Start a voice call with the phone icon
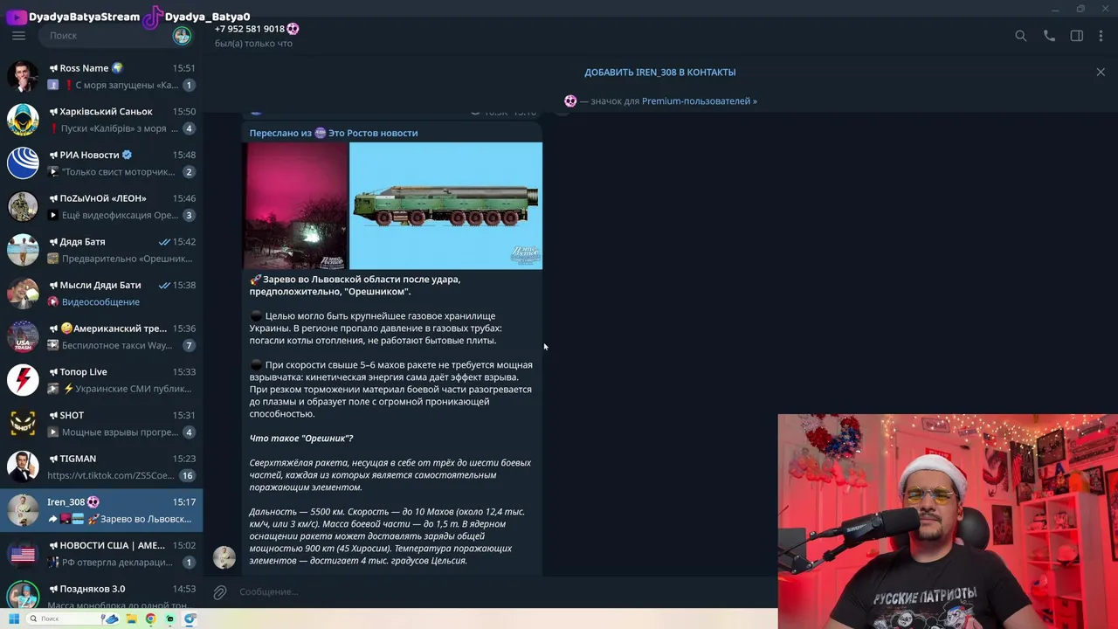1118x629 pixels. [x=1049, y=36]
